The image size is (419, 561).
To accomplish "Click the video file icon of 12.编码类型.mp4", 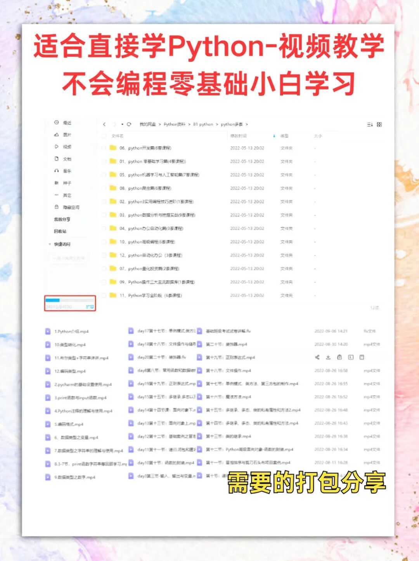I will coord(48,371).
